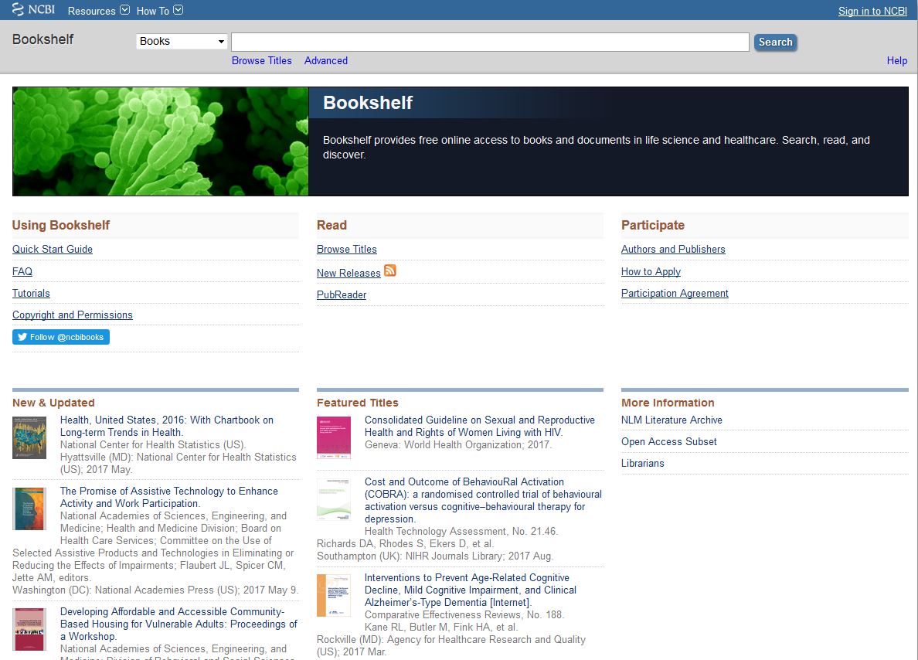918x660 pixels.
Task: Open COBRA BehaviouRal Activation title
Action: [483, 500]
